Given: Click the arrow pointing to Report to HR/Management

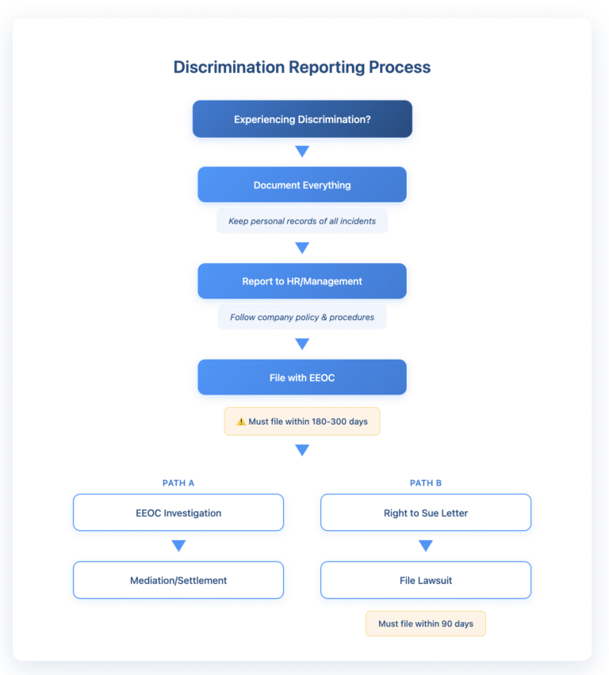Looking at the screenshot, I should tap(302, 248).
